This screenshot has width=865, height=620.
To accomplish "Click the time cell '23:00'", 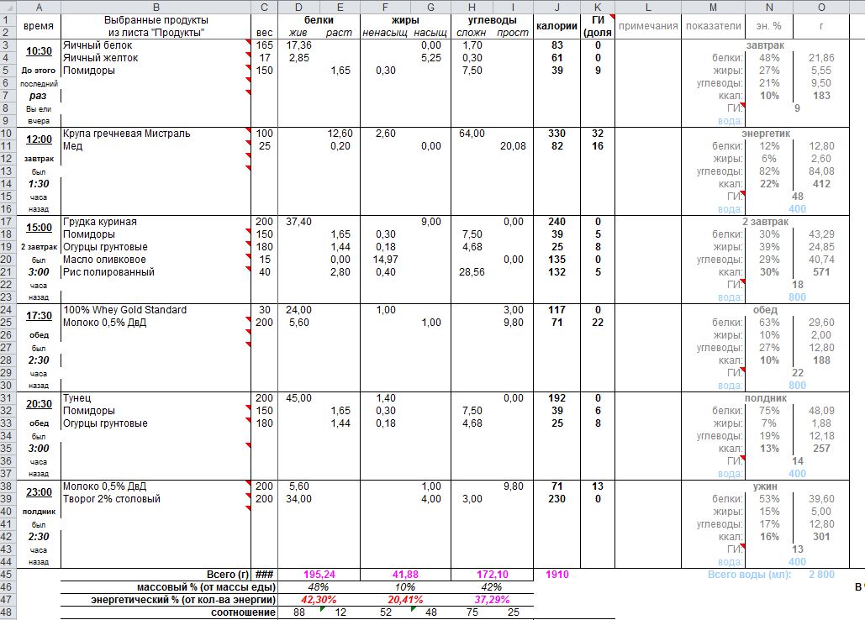I will [x=39, y=492].
